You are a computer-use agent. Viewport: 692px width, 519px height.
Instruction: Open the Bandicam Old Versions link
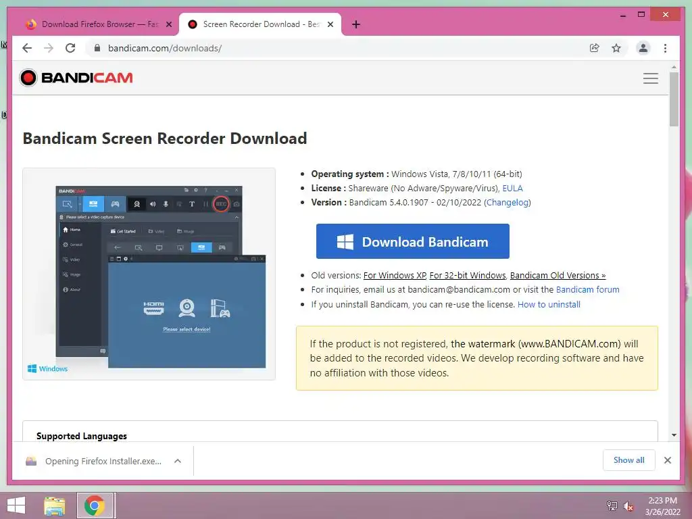(558, 276)
